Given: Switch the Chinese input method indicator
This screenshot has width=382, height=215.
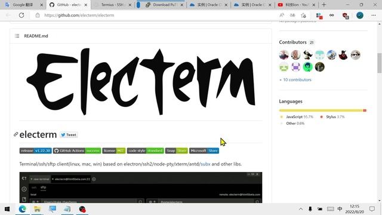Looking at the screenshot, I should click(x=340, y=209).
